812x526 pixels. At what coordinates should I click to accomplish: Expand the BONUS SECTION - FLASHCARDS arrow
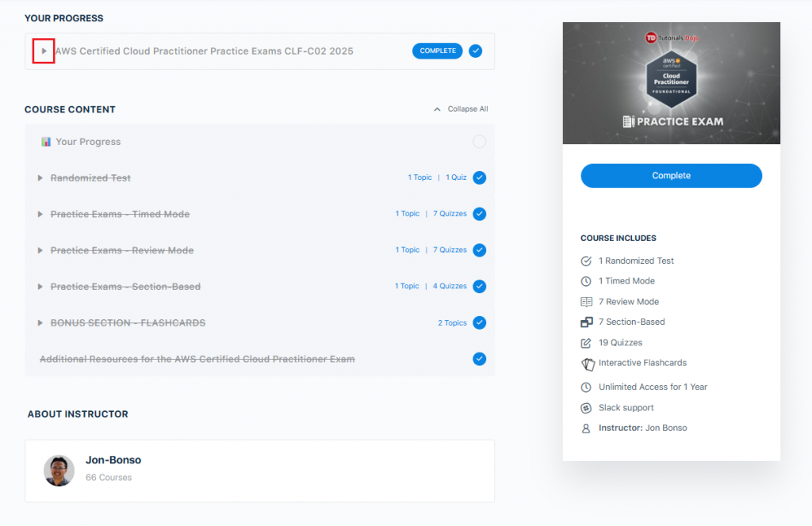pos(40,323)
